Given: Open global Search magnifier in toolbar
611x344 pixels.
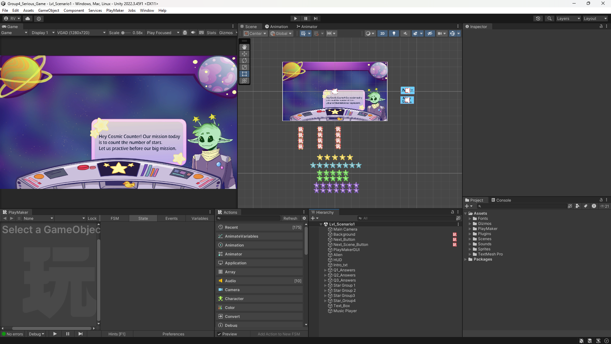Looking at the screenshot, I should [550, 18].
